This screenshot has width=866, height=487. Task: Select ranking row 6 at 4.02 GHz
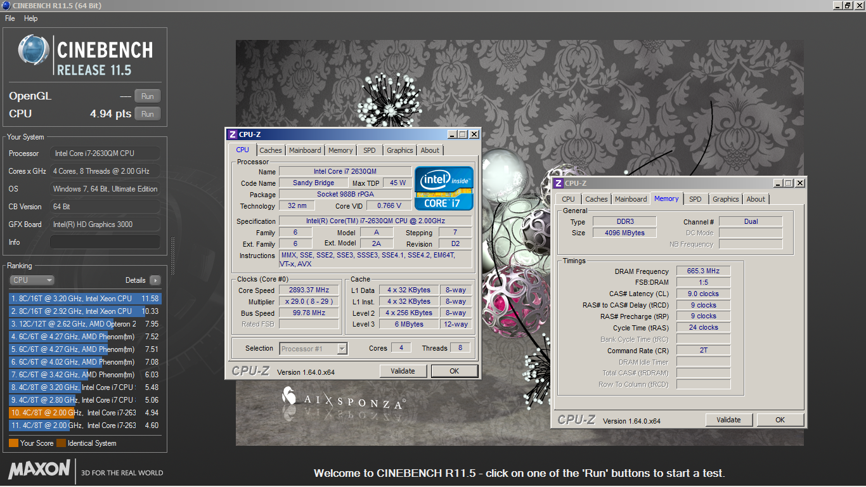(85, 362)
